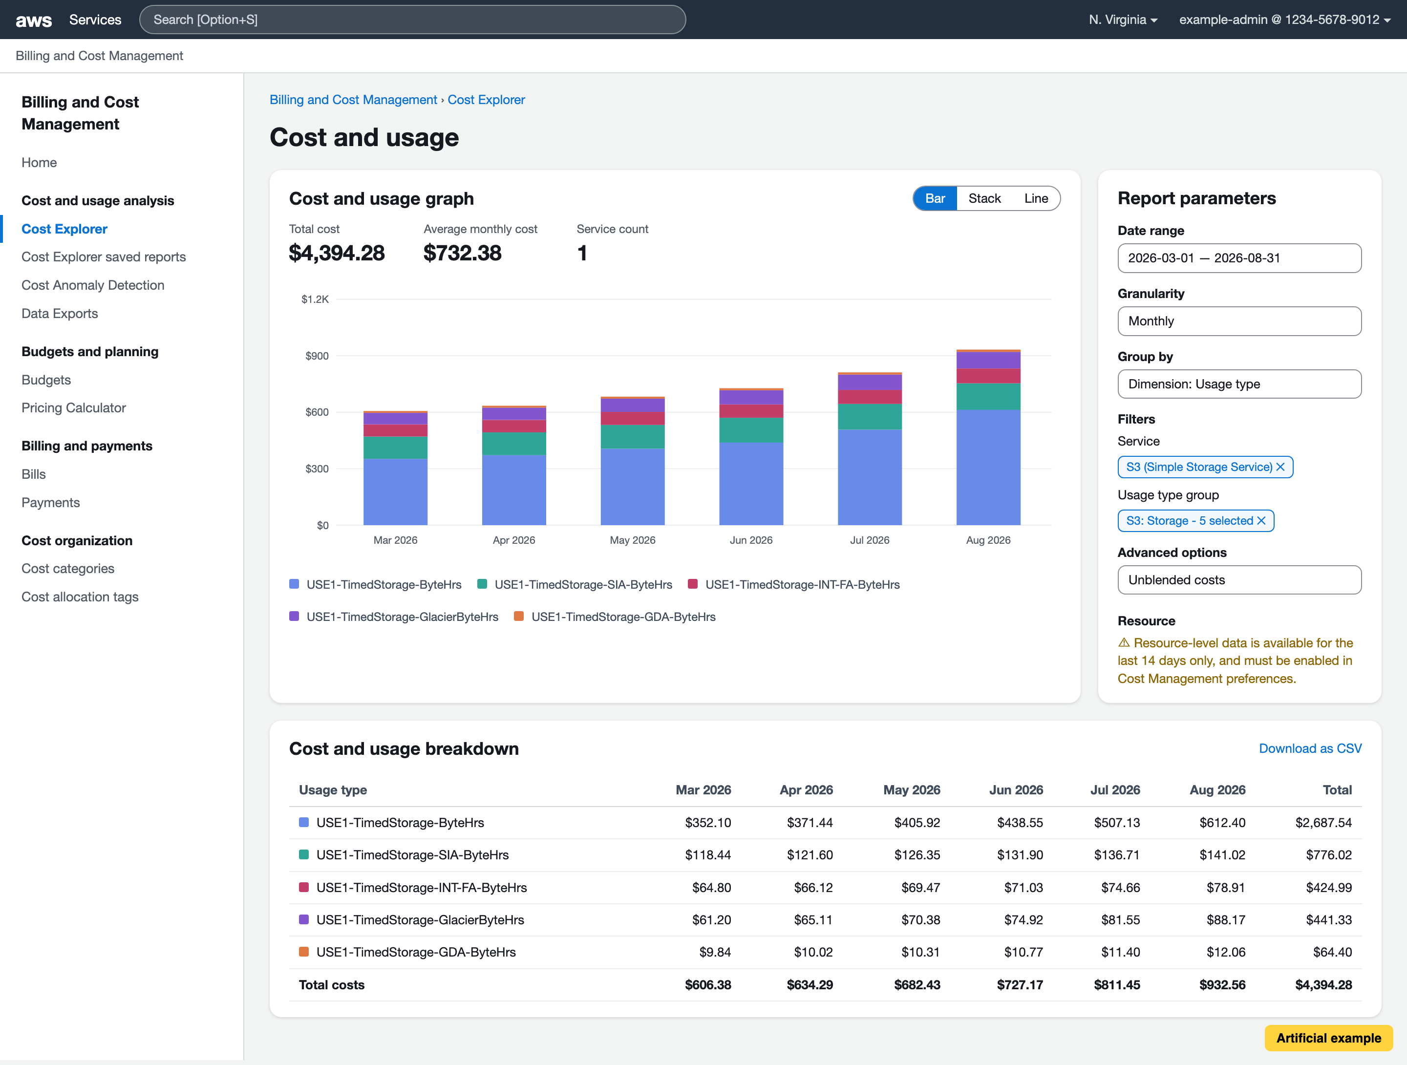This screenshot has height=1065, width=1407.
Task: Open Cost categories
Action: [x=68, y=569]
